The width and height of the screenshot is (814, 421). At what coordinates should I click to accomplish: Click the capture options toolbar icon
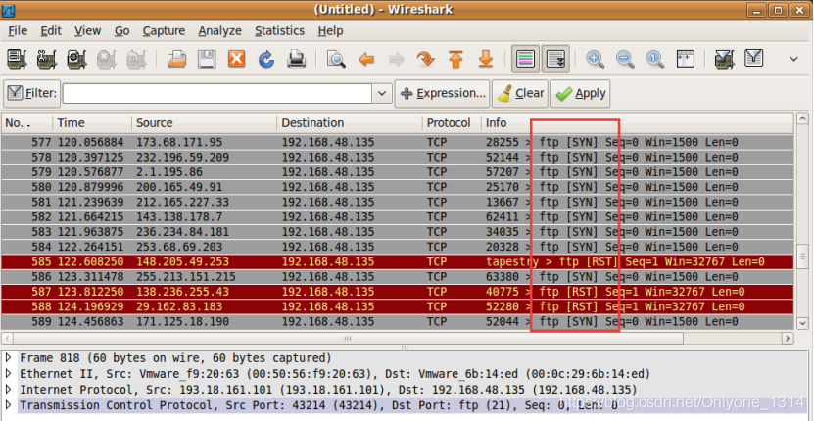point(47,59)
